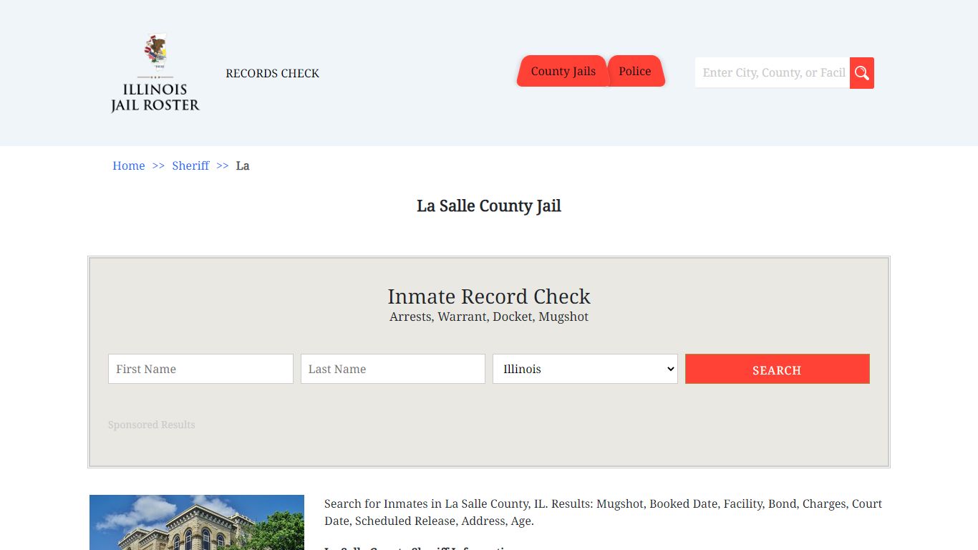
Task: Open the RECORDS CHECK menu item
Action: pyautogui.click(x=272, y=73)
